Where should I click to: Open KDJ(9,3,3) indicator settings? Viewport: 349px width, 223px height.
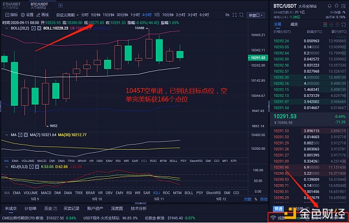(x=31, y=167)
